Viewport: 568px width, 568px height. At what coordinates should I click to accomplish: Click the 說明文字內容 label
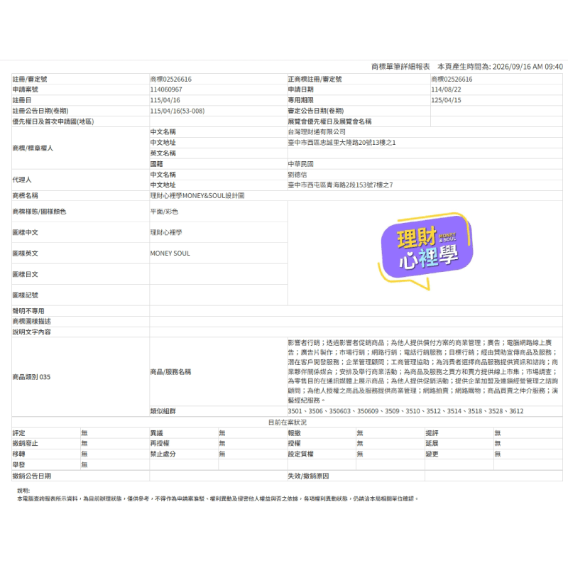click(x=31, y=332)
